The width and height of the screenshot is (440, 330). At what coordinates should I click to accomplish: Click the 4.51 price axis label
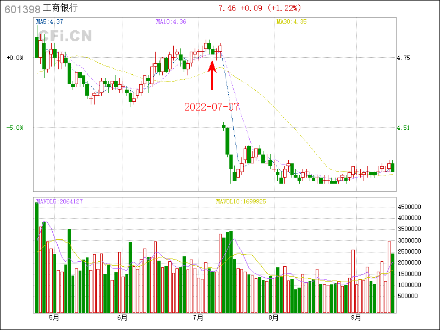(x=403, y=128)
